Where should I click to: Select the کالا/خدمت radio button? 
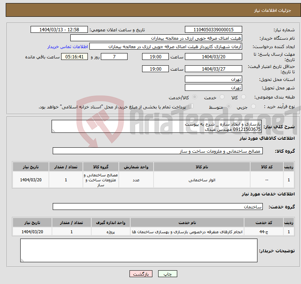coord(195,97)
